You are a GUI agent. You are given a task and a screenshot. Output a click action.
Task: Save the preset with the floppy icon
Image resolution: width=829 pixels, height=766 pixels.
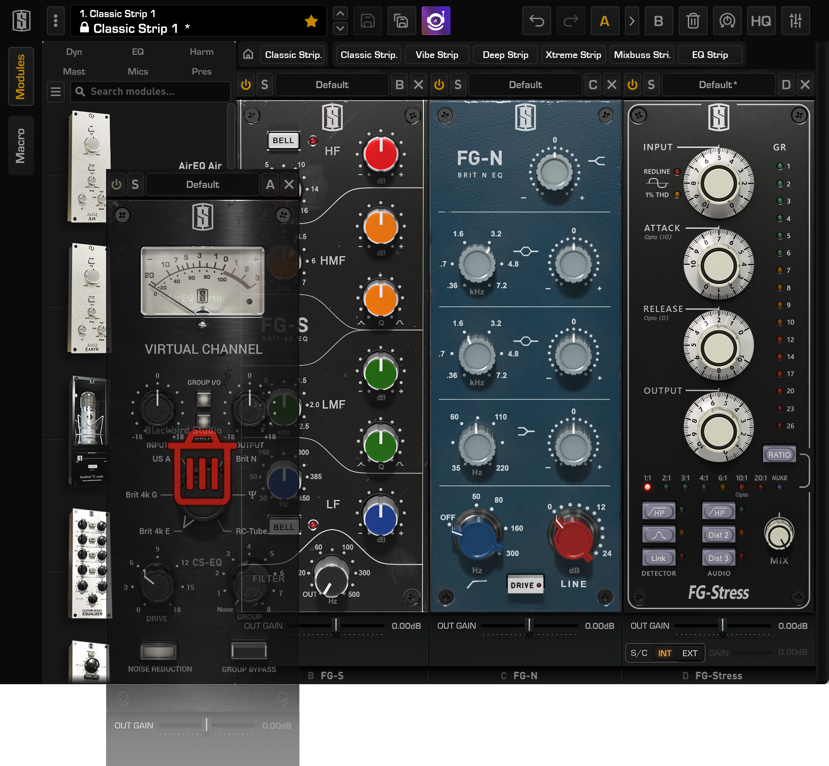(368, 21)
